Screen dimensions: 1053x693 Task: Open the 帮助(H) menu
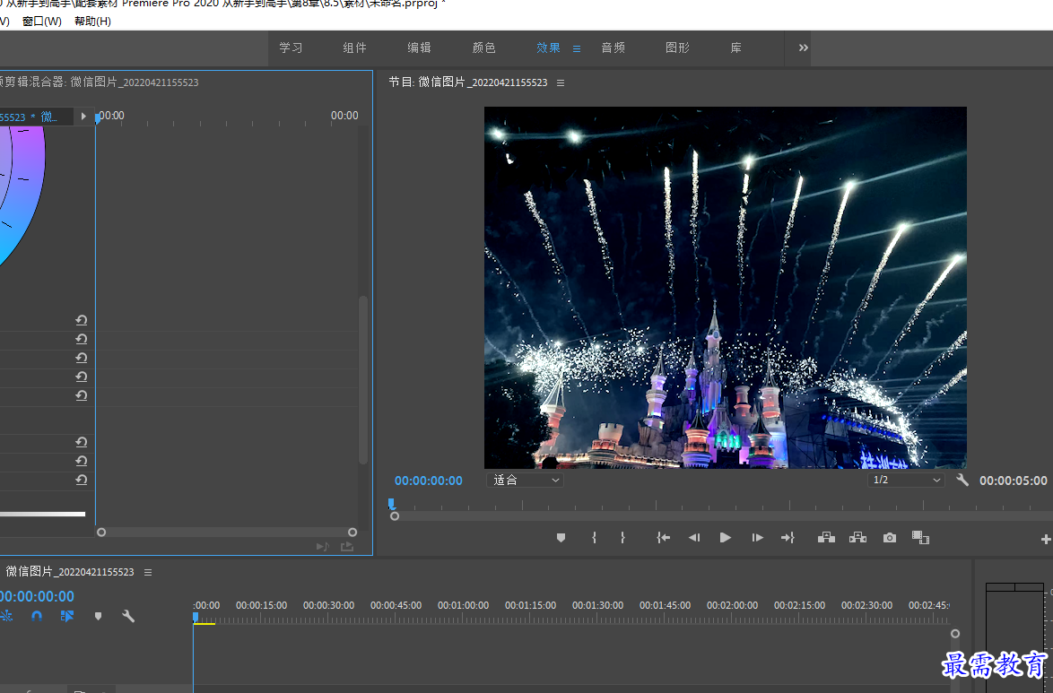[92, 21]
